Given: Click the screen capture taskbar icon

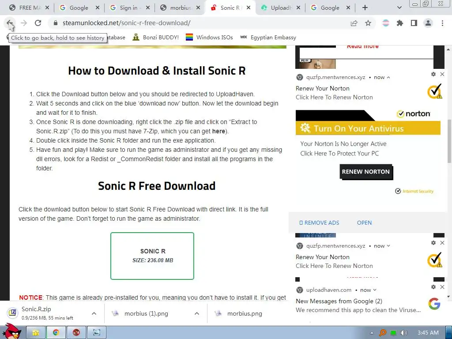Looking at the screenshot, I should pyautogui.click(x=97, y=333).
